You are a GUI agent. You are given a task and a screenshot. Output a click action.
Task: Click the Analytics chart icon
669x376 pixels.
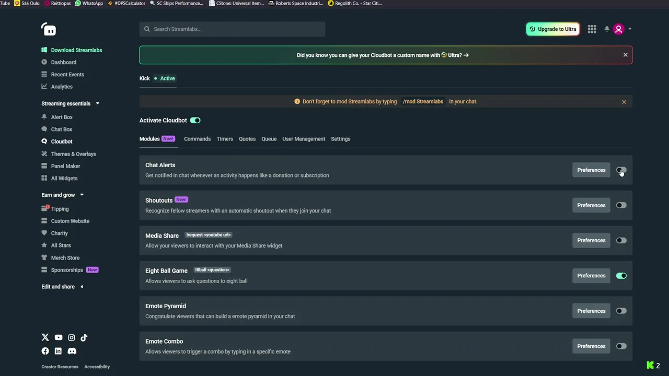tap(44, 86)
